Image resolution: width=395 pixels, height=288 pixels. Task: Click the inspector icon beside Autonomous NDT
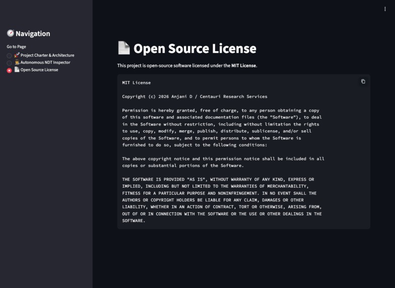tap(17, 62)
